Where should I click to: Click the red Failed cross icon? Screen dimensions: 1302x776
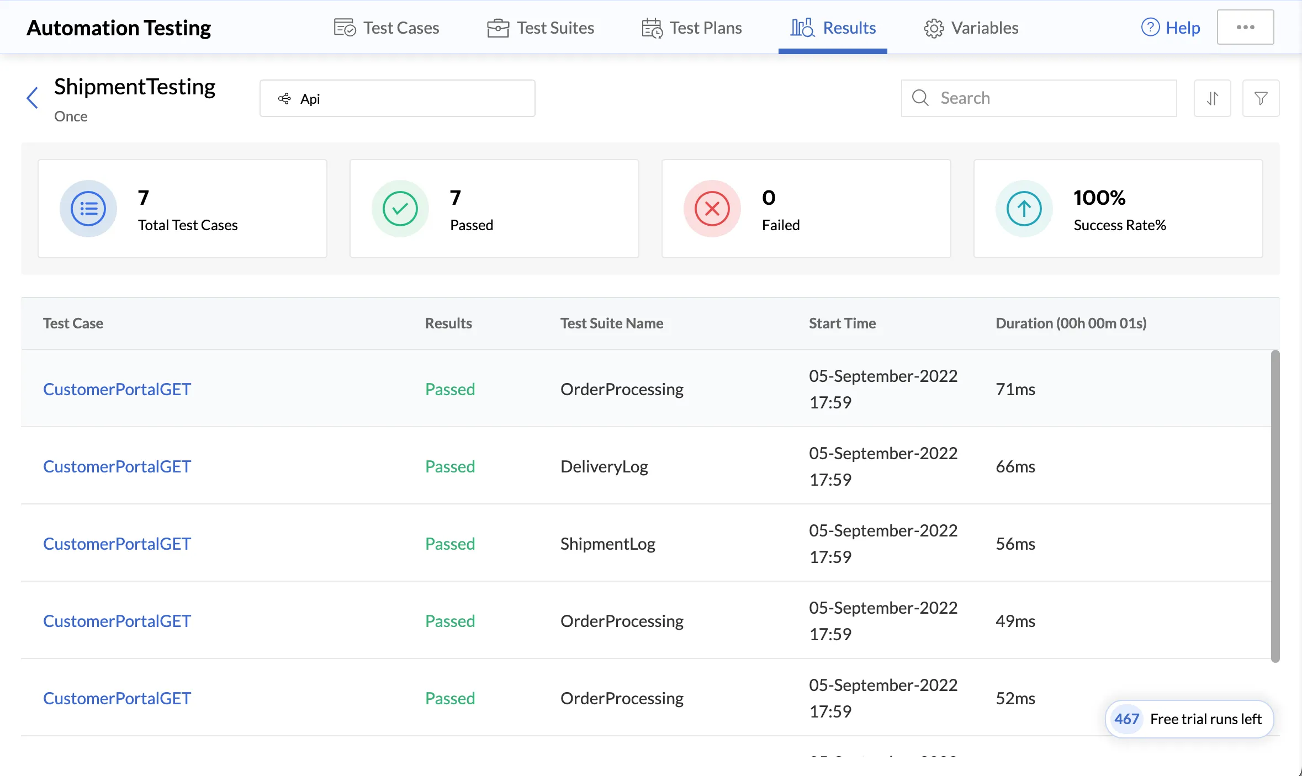[x=712, y=209]
